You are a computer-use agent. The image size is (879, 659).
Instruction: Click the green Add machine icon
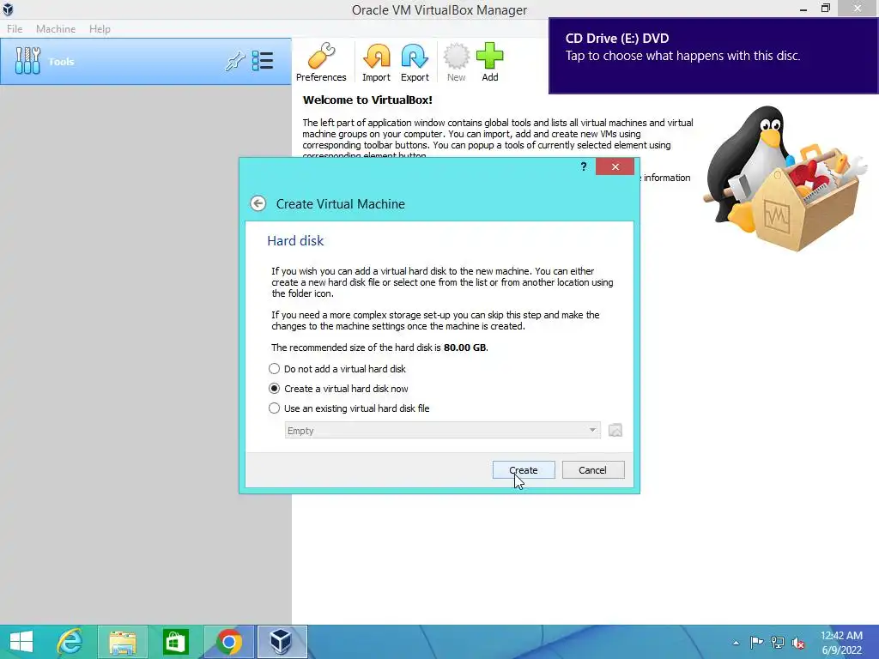tap(490, 62)
